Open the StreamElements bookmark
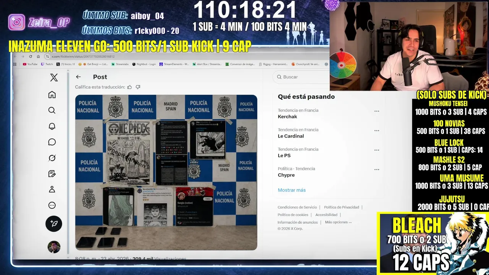Screen dimensions: 489x275 click(174, 64)
